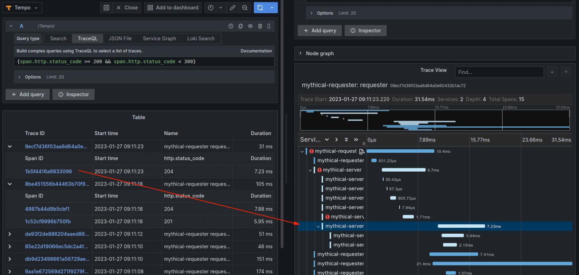
Task: Click the Tempo datasource logo icon
Action: tap(9, 7)
